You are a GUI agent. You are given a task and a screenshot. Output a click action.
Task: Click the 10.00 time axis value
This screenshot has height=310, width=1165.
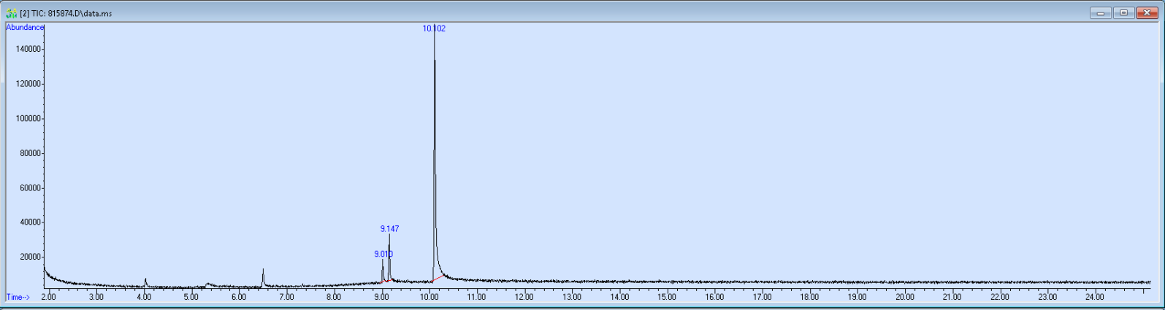(429, 297)
